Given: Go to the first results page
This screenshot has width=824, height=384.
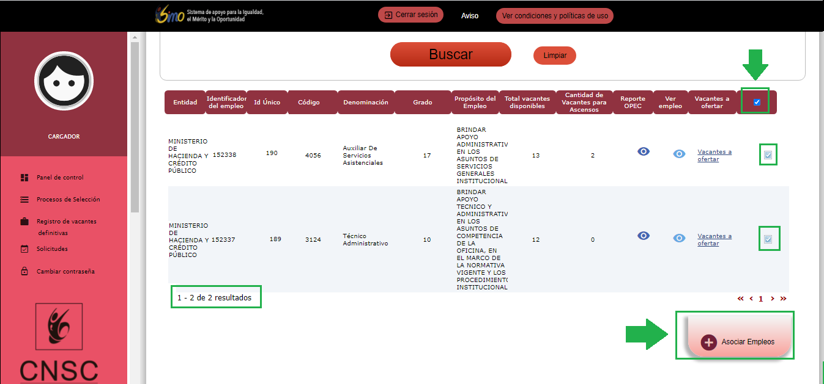Looking at the screenshot, I should (741, 299).
